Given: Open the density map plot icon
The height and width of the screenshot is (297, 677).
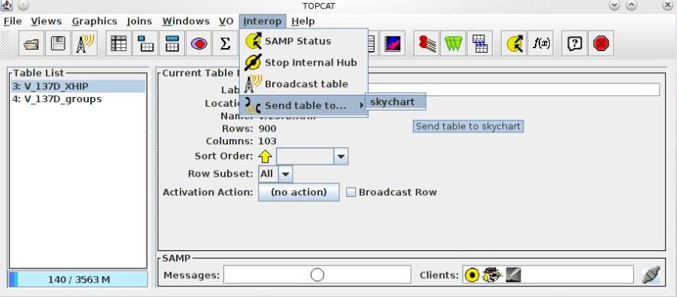Looking at the screenshot, I should [393, 44].
